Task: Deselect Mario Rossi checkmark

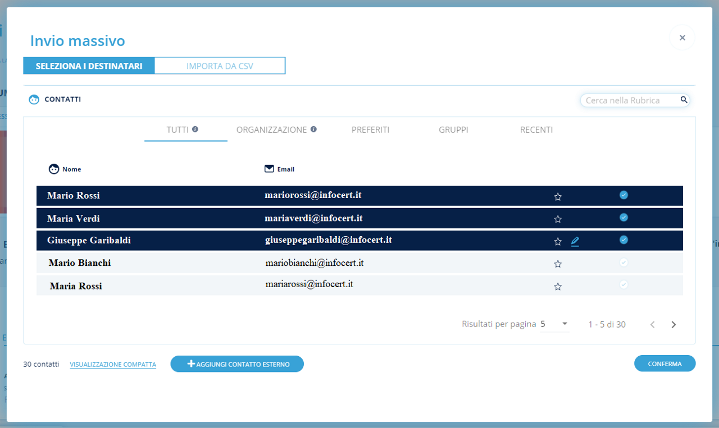Action: coord(624,195)
